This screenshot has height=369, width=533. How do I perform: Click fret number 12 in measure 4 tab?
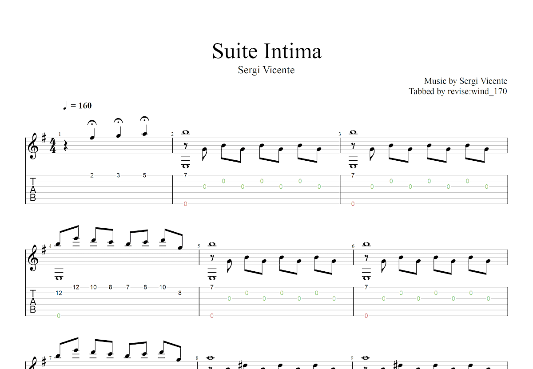pos(58,294)
